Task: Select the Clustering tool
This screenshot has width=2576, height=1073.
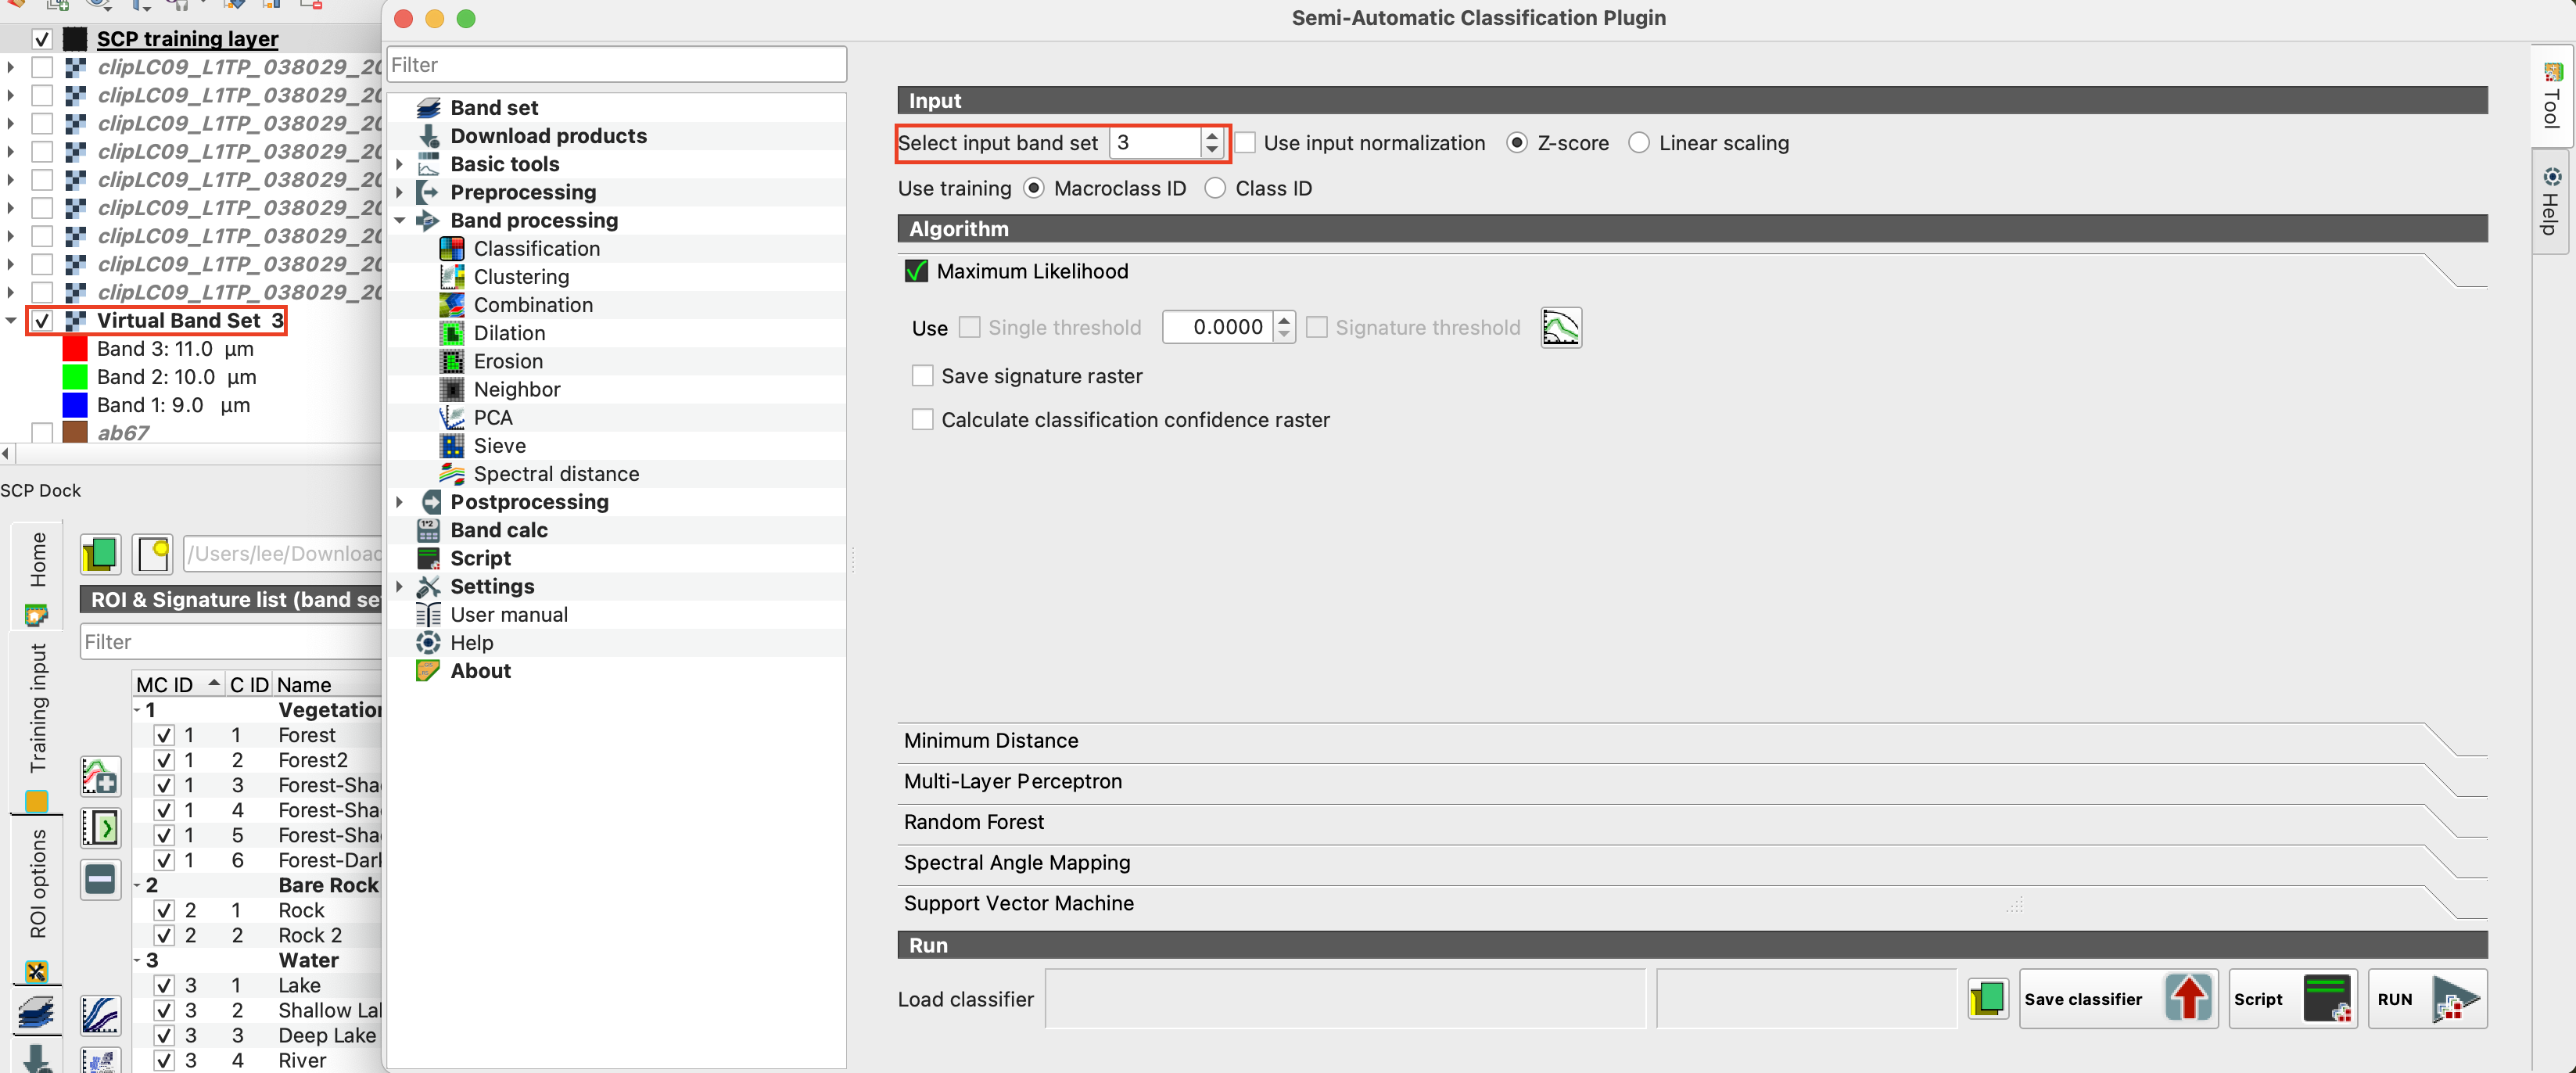Action: pyautogui.click(x=521, y=276)
